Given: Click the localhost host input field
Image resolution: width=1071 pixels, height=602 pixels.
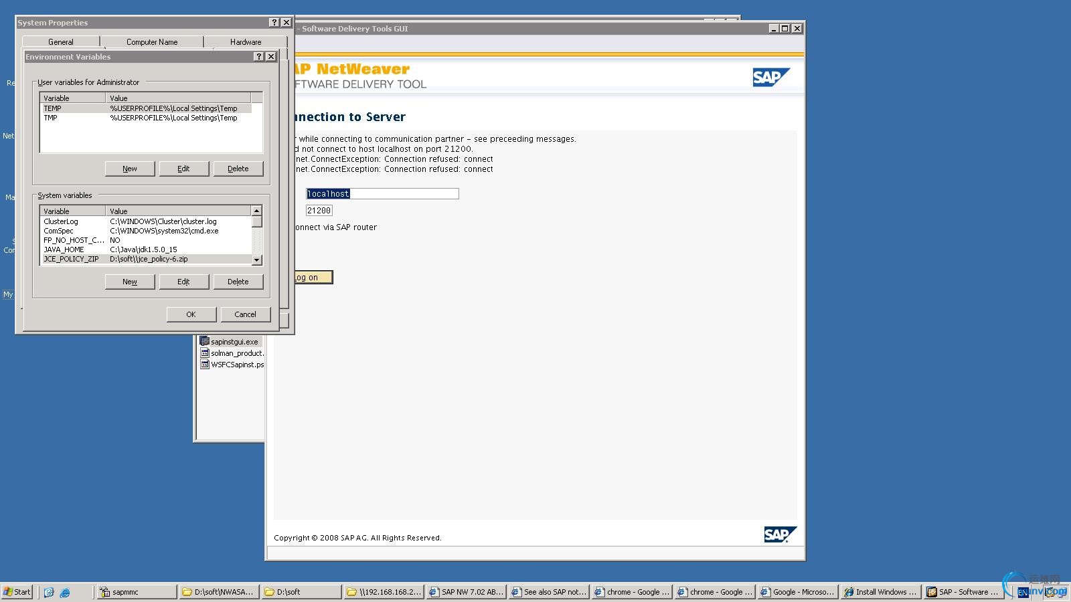Looking at the screenshot, I should tap(382, 194).
